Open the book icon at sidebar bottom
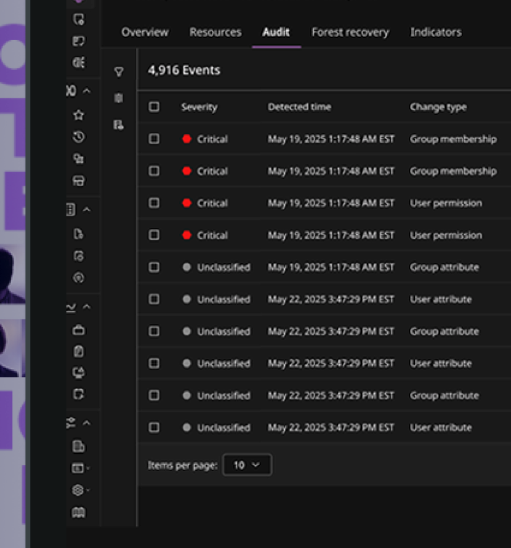This screenshot has width=511, height=548. pyautogui.click(x=78, y=512)
